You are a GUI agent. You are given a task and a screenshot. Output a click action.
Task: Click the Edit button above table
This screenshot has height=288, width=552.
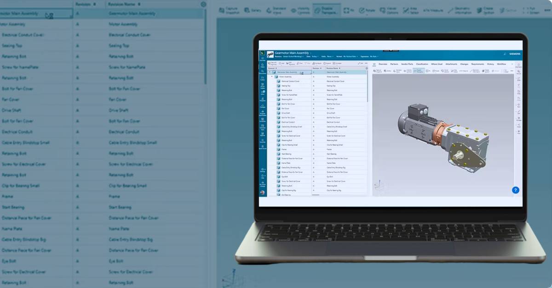point(362,63)
